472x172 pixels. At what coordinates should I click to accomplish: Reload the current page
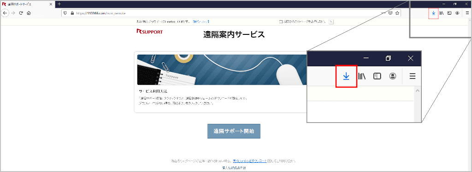tap(21, 13)
